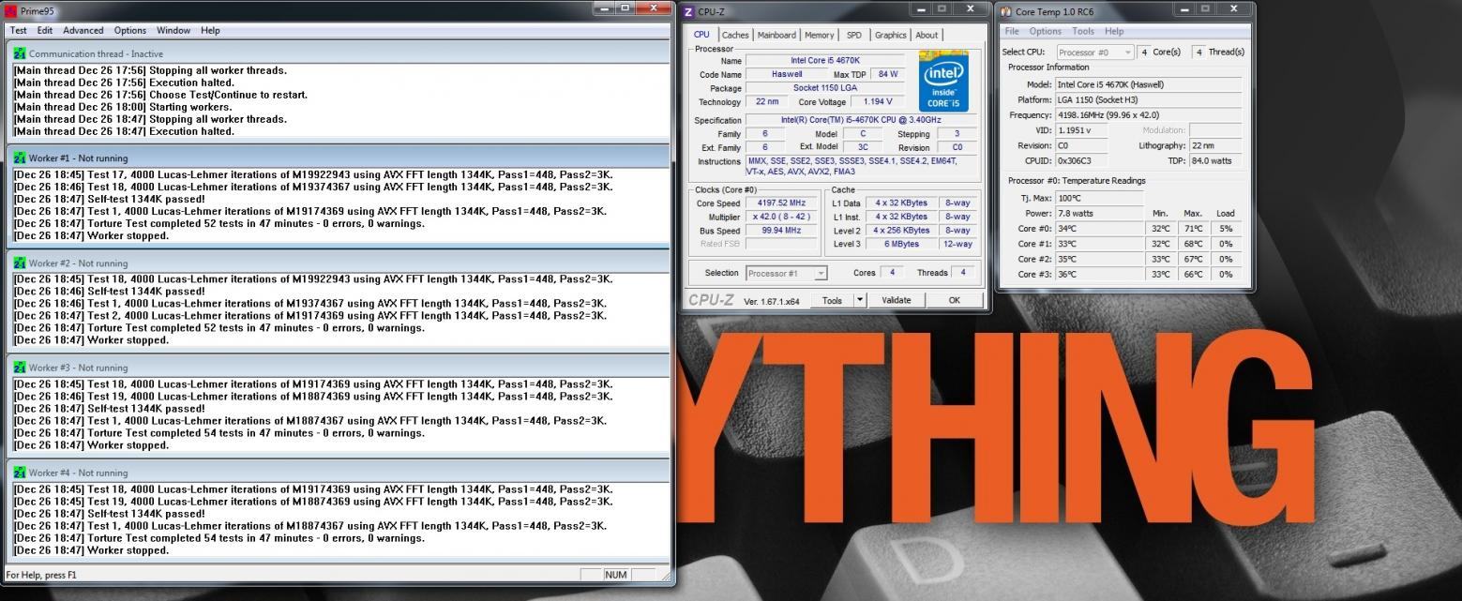Expand the Tools dropdown arrow in CPU-Z
1462x601 pixels.
(x=860, y=300)
